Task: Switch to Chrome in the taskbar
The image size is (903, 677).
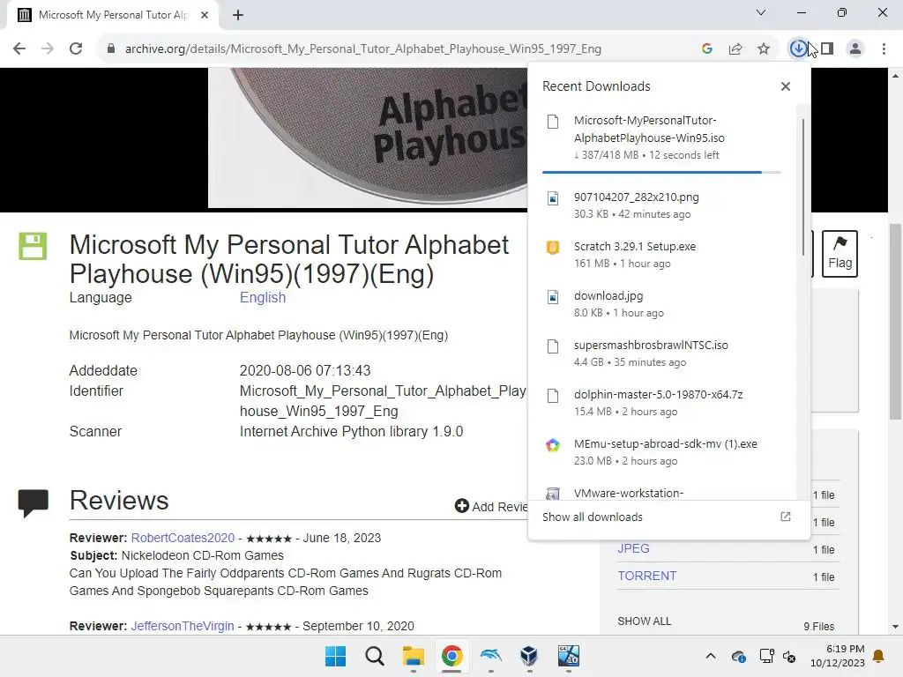Action: pyautogui.click(x=452, y=656)
